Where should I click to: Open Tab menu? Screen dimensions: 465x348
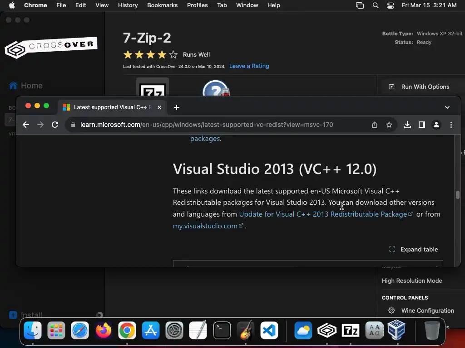point(222,5)
